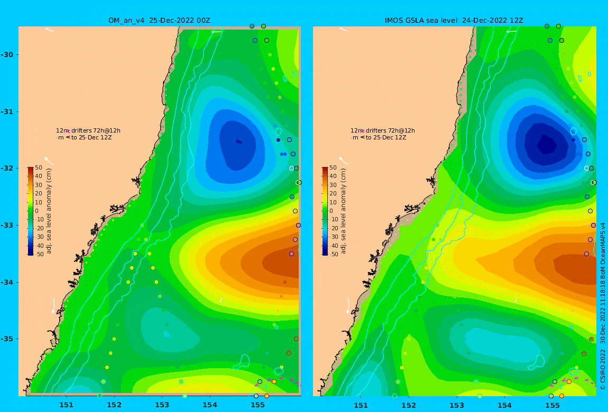Click the red-end '50' tick on right colorbar

coord(333,167)
